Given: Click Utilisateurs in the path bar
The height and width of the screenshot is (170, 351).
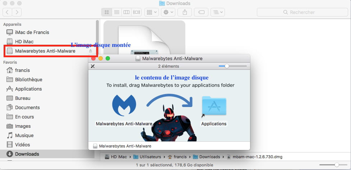Looking at the screenshot, I should pos(147,157).
